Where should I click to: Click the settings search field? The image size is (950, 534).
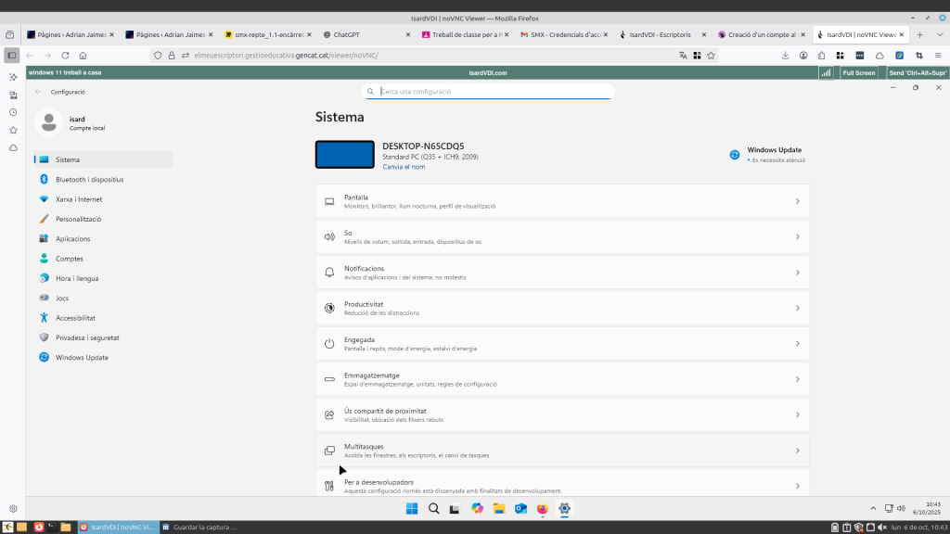pyautogui.click(x=492, y=92)
